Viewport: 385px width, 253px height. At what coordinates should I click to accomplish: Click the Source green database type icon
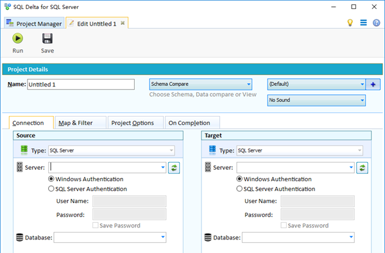(24, 150)
